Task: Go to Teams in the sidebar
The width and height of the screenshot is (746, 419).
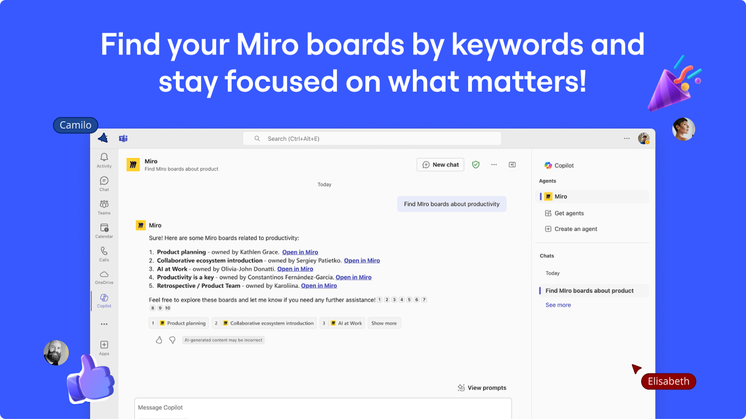Action: click(x=104, y=207)
